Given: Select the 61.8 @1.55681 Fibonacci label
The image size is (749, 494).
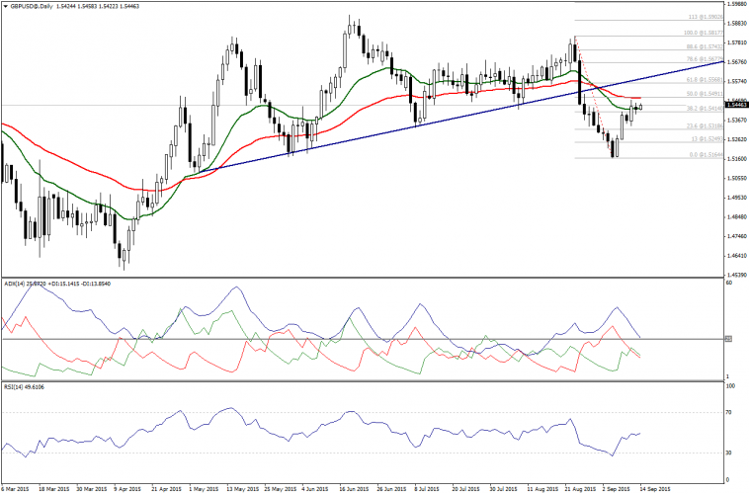Looking at the screenshot, I should click(x=705, y=80).
